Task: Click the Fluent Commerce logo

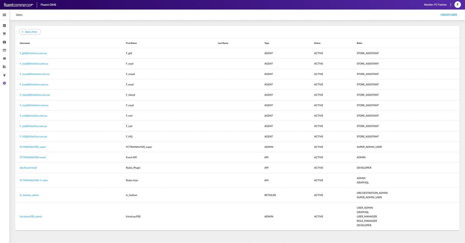Action: coord(18,5)
